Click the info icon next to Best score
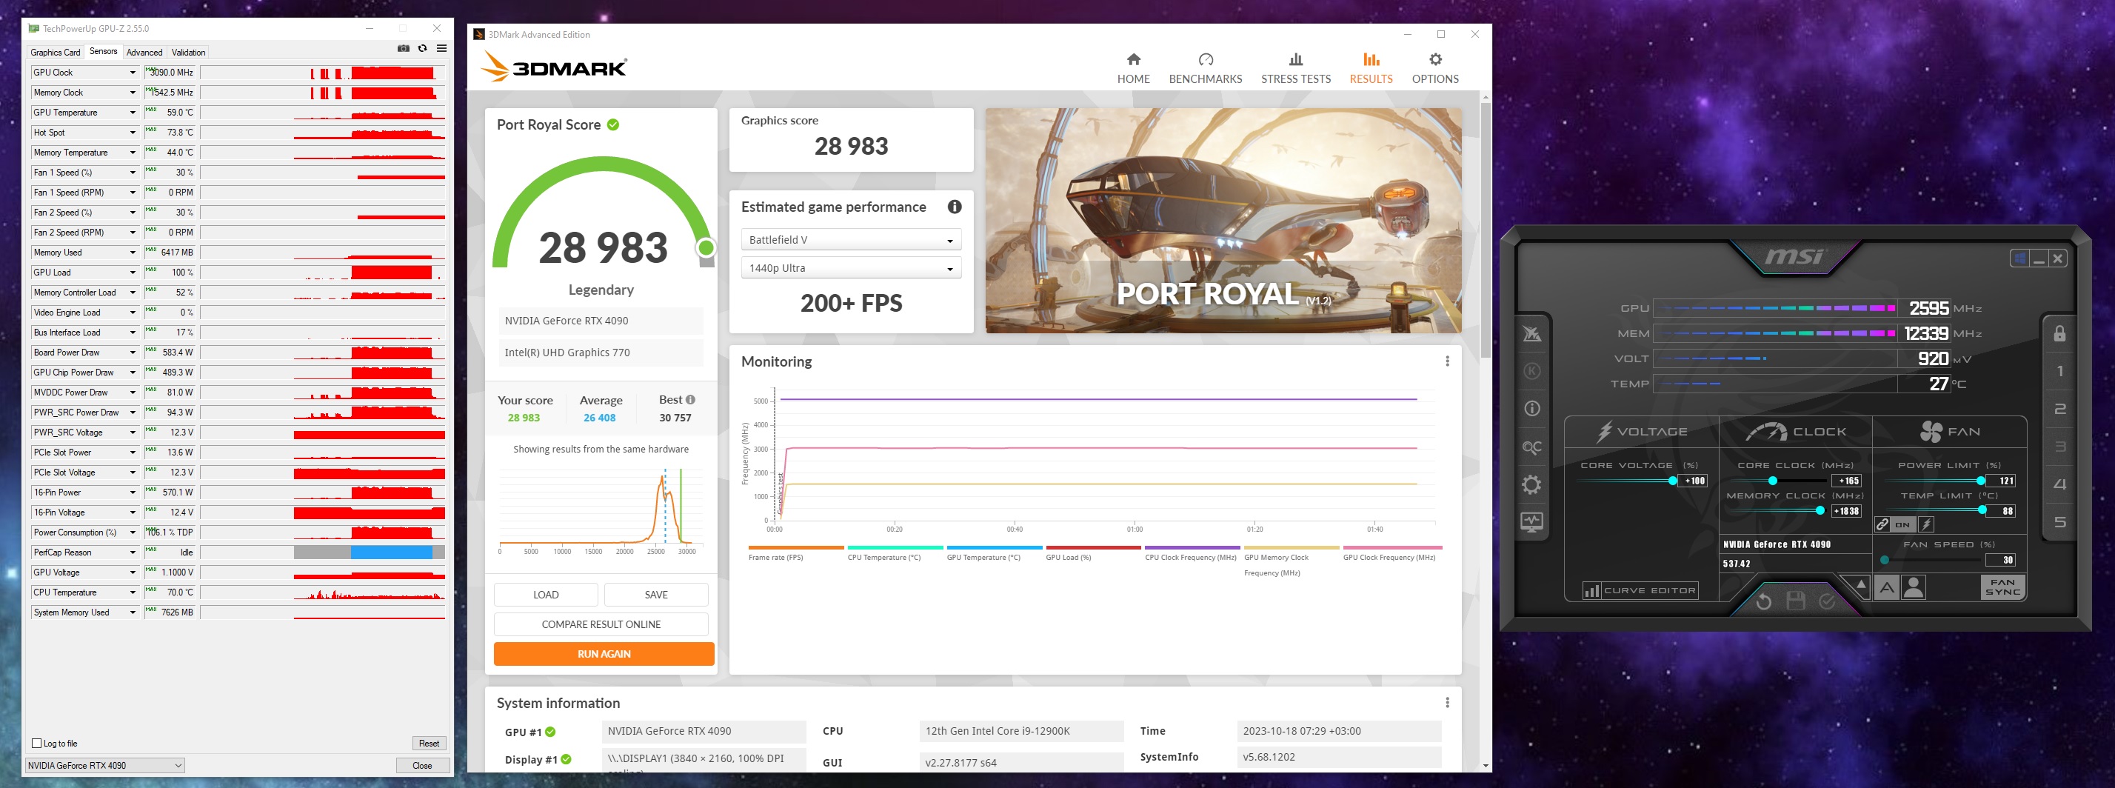 [690, 400]
